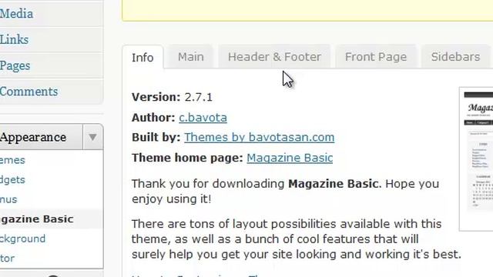
Task: Switch to the Front Page tab
Action: coord(376,57)
